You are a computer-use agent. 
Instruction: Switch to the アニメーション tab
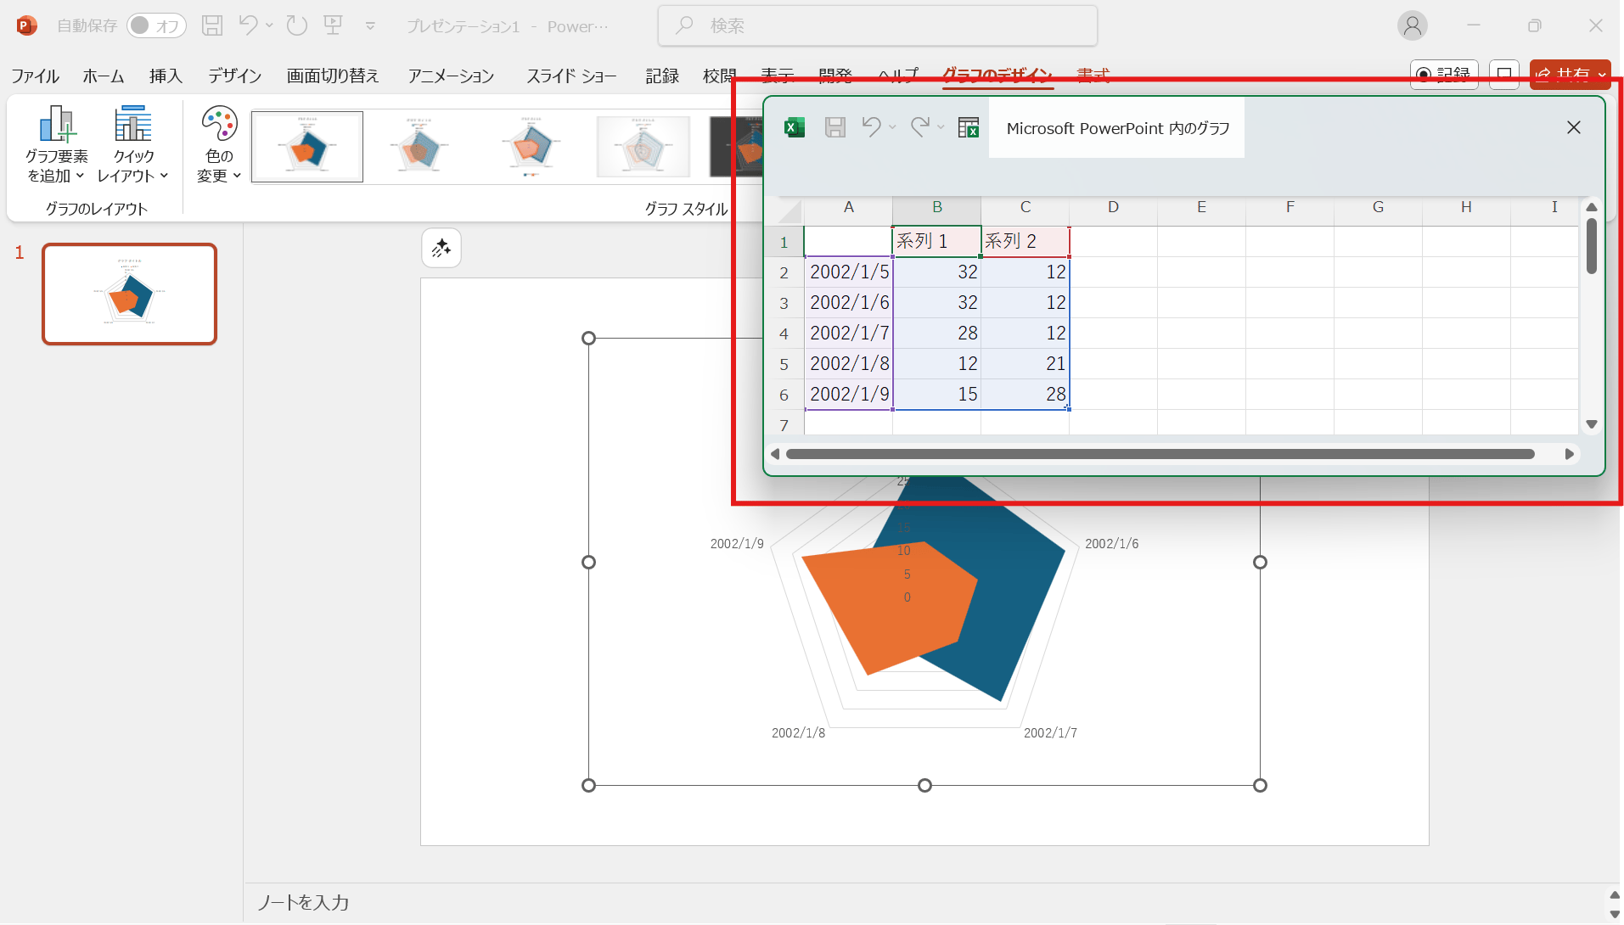point(451,76)
